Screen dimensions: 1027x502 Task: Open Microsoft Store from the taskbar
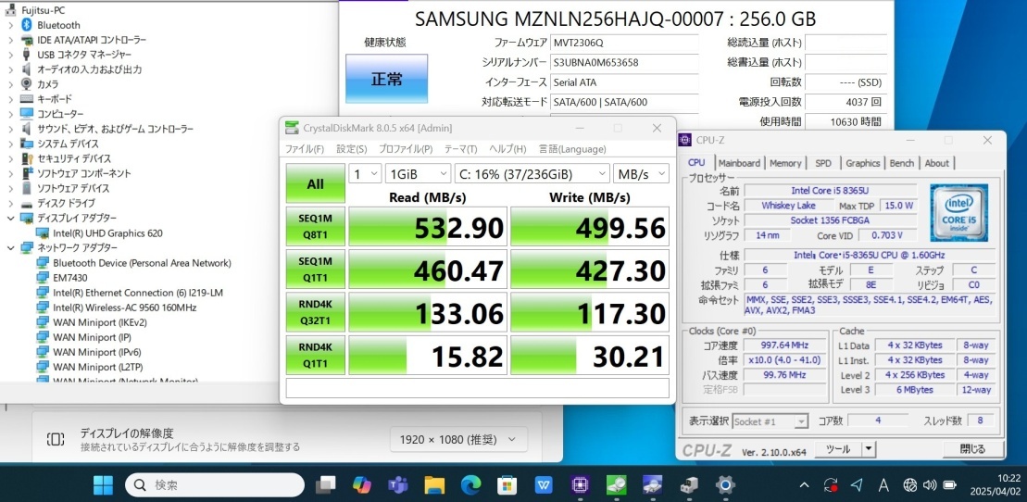507,485
